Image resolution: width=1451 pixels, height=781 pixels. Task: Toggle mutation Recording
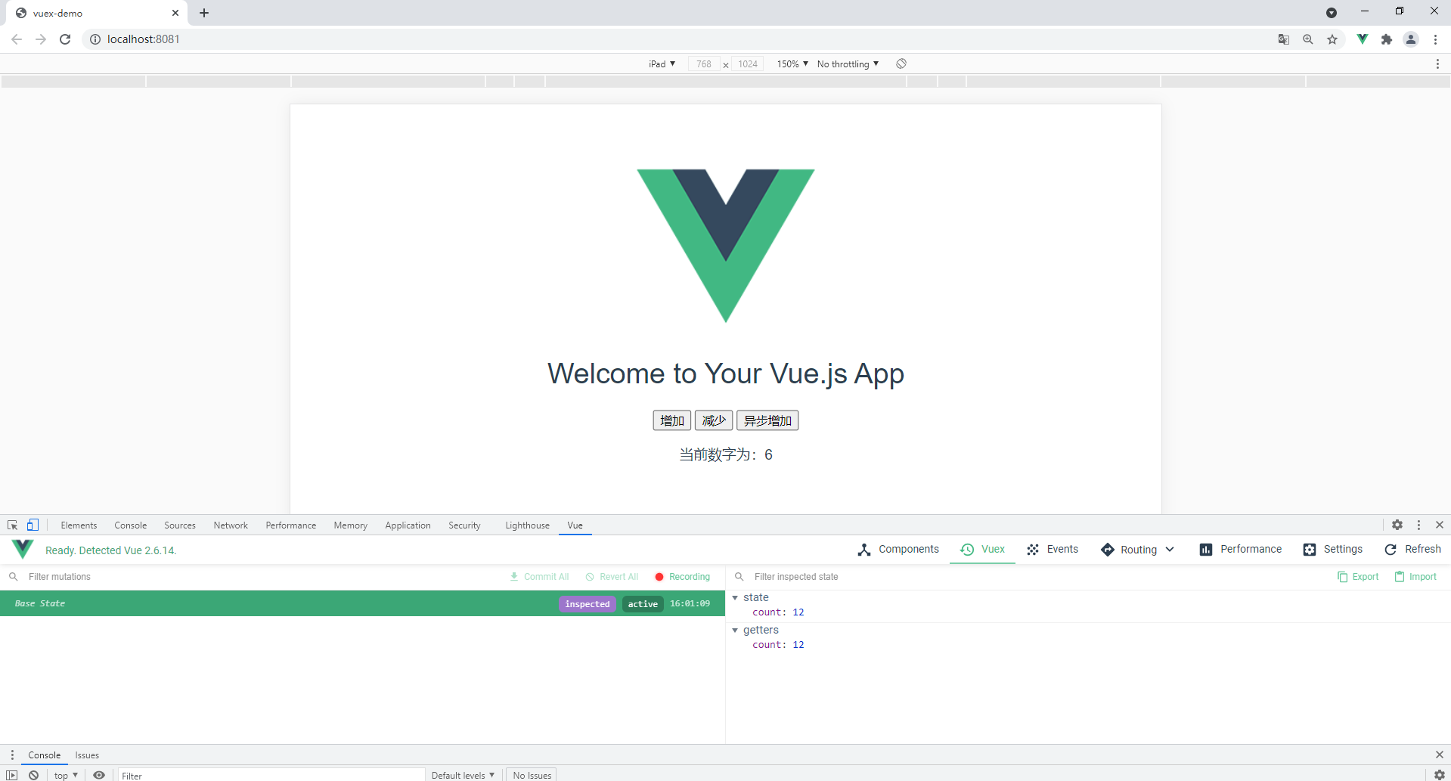pyautogui.click(x=682, y=577)
